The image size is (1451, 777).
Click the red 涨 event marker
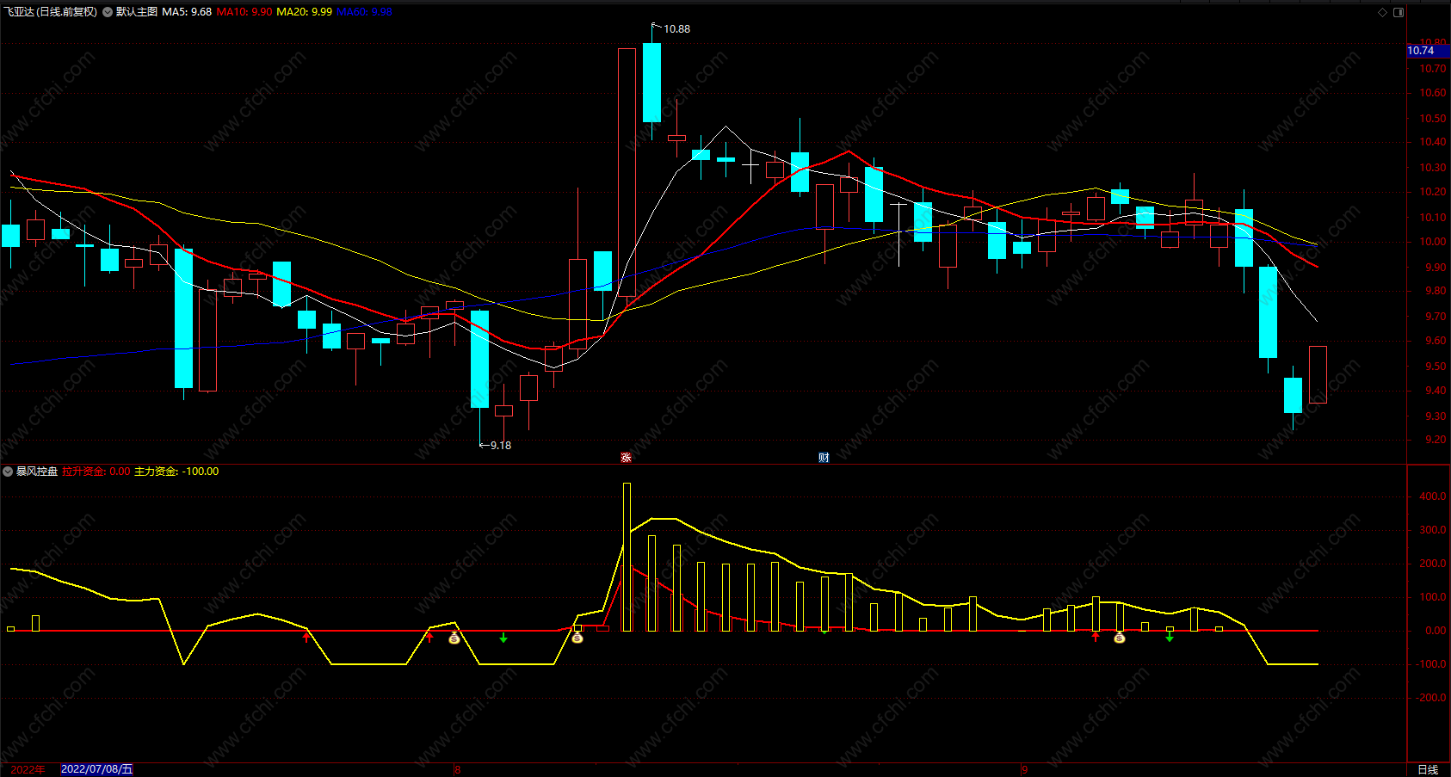point(626,457)
